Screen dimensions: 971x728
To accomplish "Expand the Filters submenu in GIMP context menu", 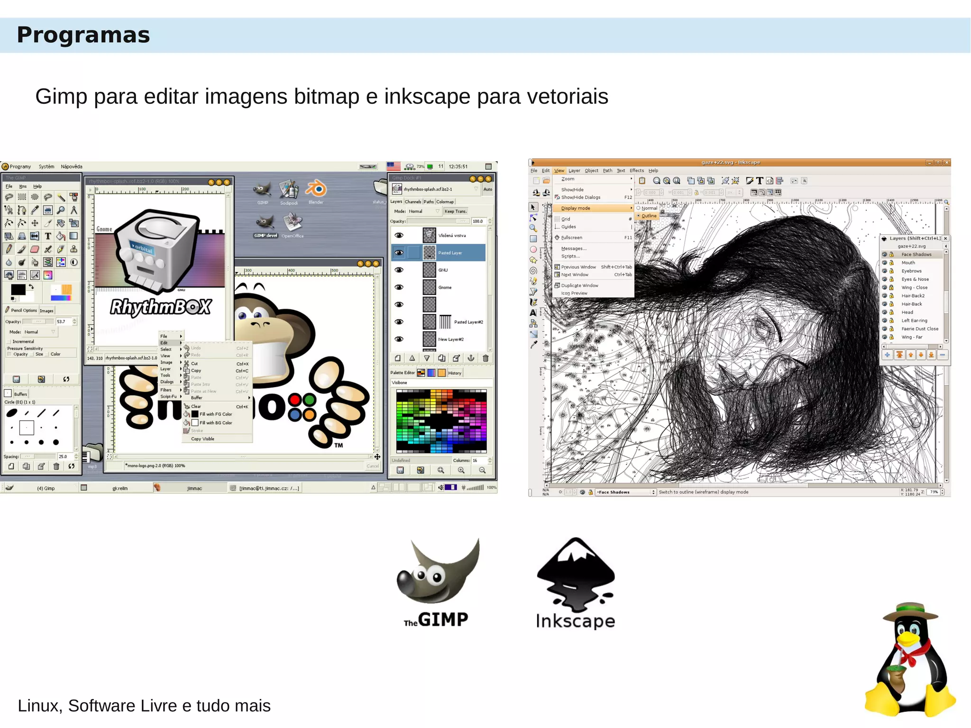I will tap(170, 390).
